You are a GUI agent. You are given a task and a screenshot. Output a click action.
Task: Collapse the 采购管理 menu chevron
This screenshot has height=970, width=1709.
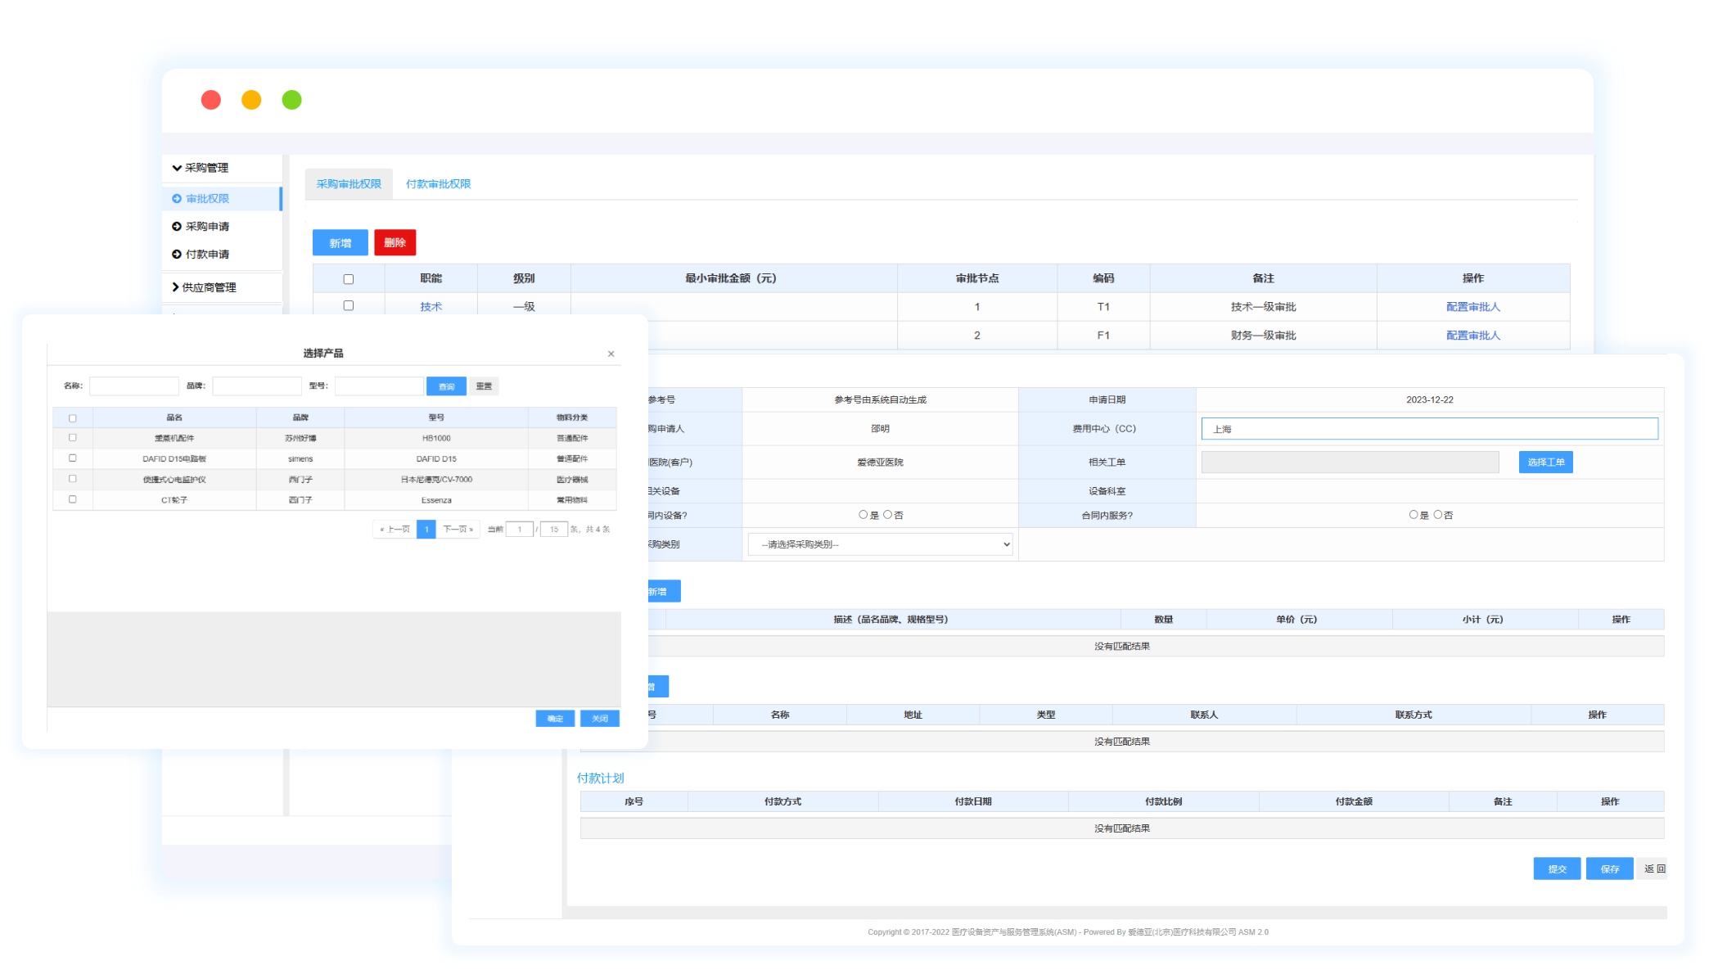[177, 168]
